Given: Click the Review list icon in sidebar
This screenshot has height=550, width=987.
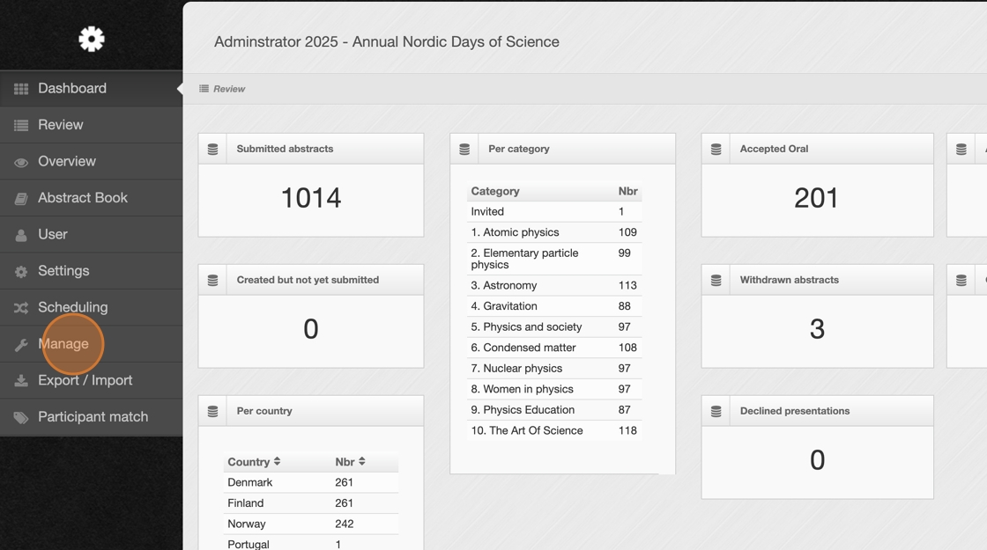Looking at the screenshot, I should pos(21,125).
